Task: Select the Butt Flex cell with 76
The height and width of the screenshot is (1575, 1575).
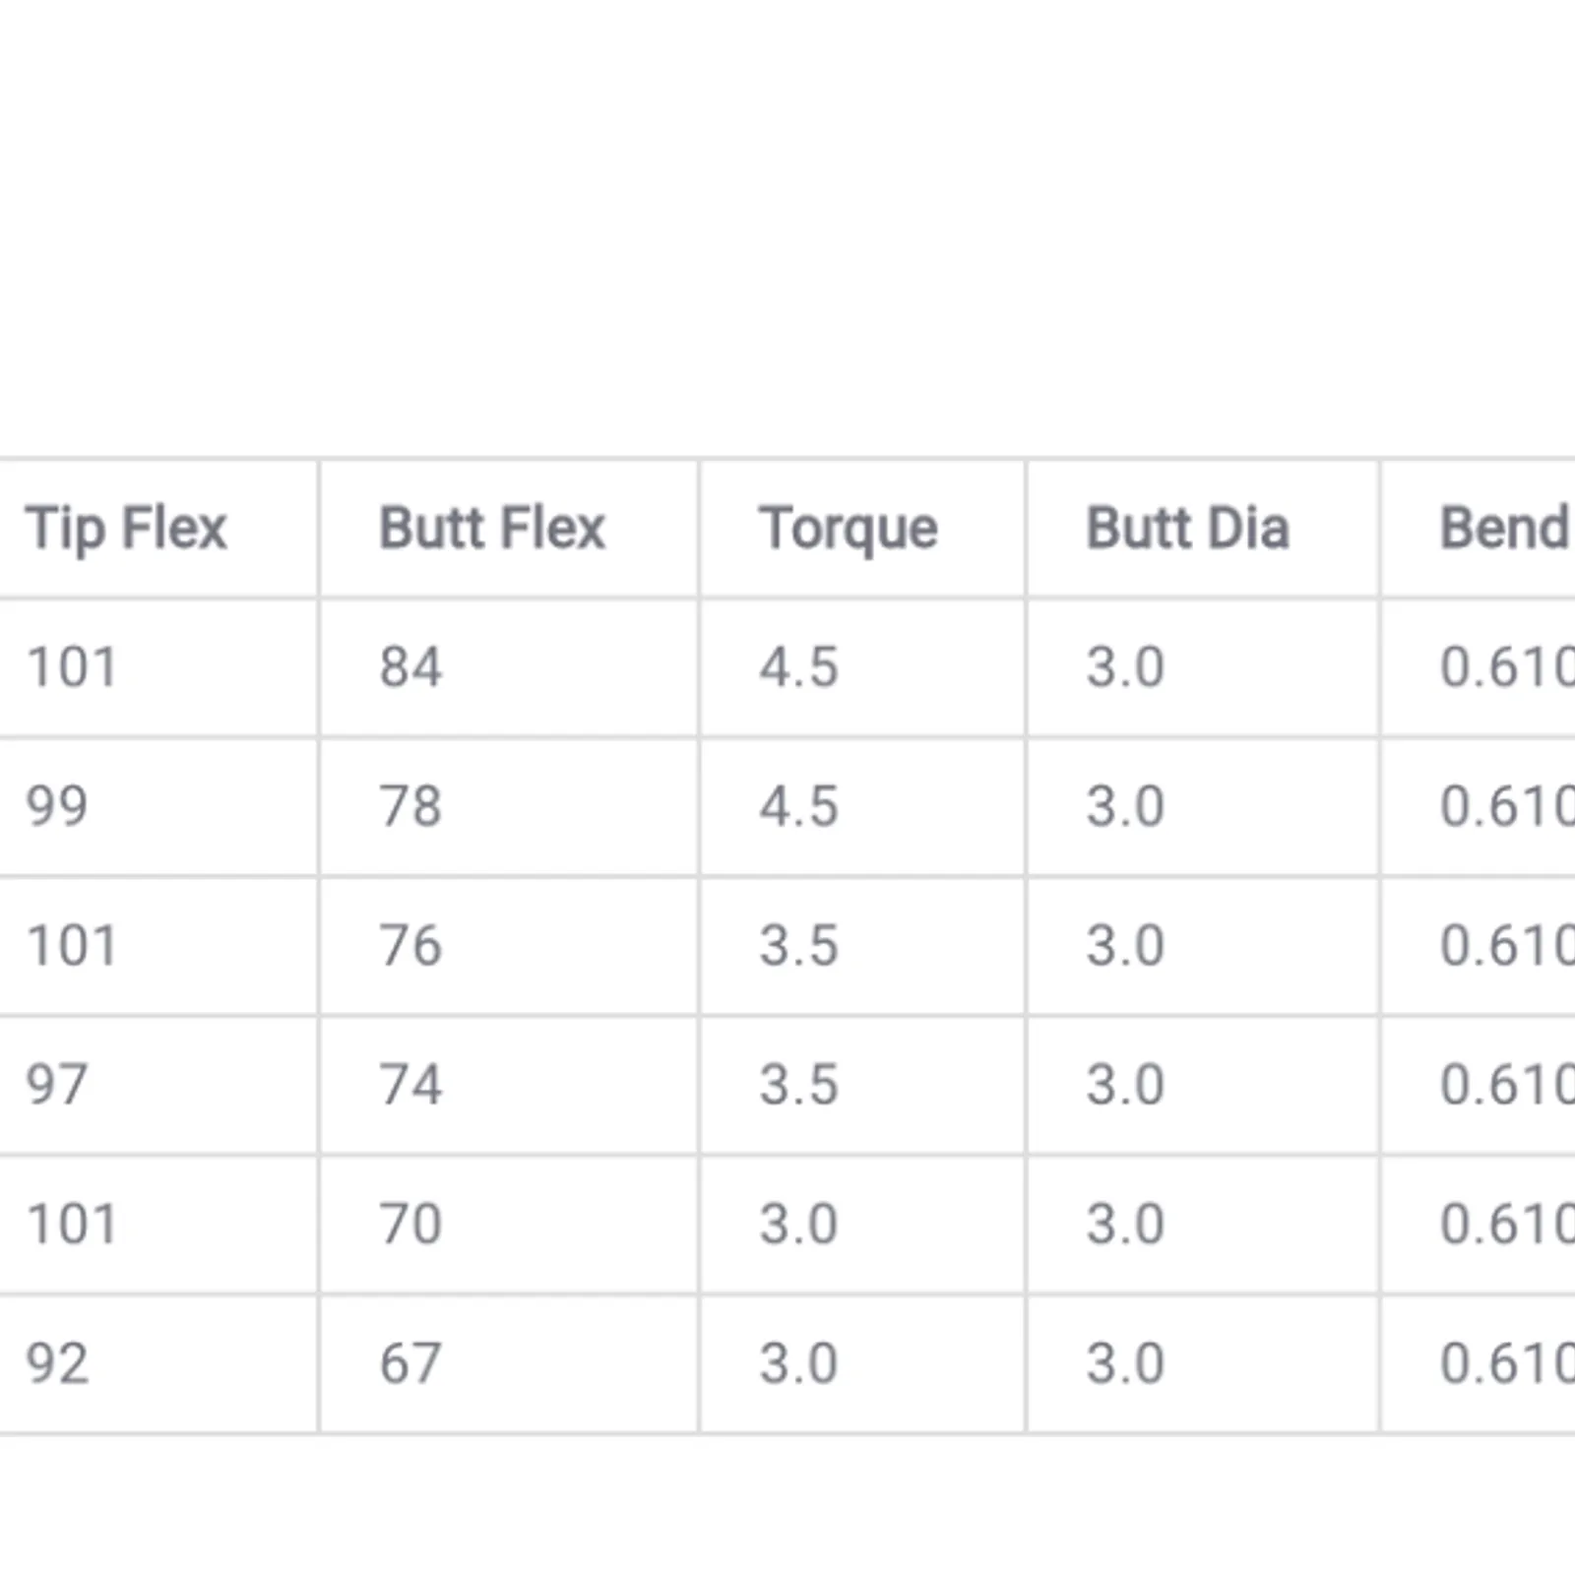Action: (x=411, y=946)
